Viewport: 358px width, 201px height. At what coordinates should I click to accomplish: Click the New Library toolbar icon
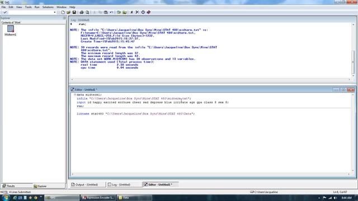coord(119,12)
